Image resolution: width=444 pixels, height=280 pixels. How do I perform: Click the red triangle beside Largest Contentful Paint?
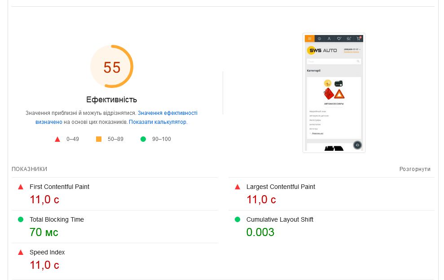237,187
